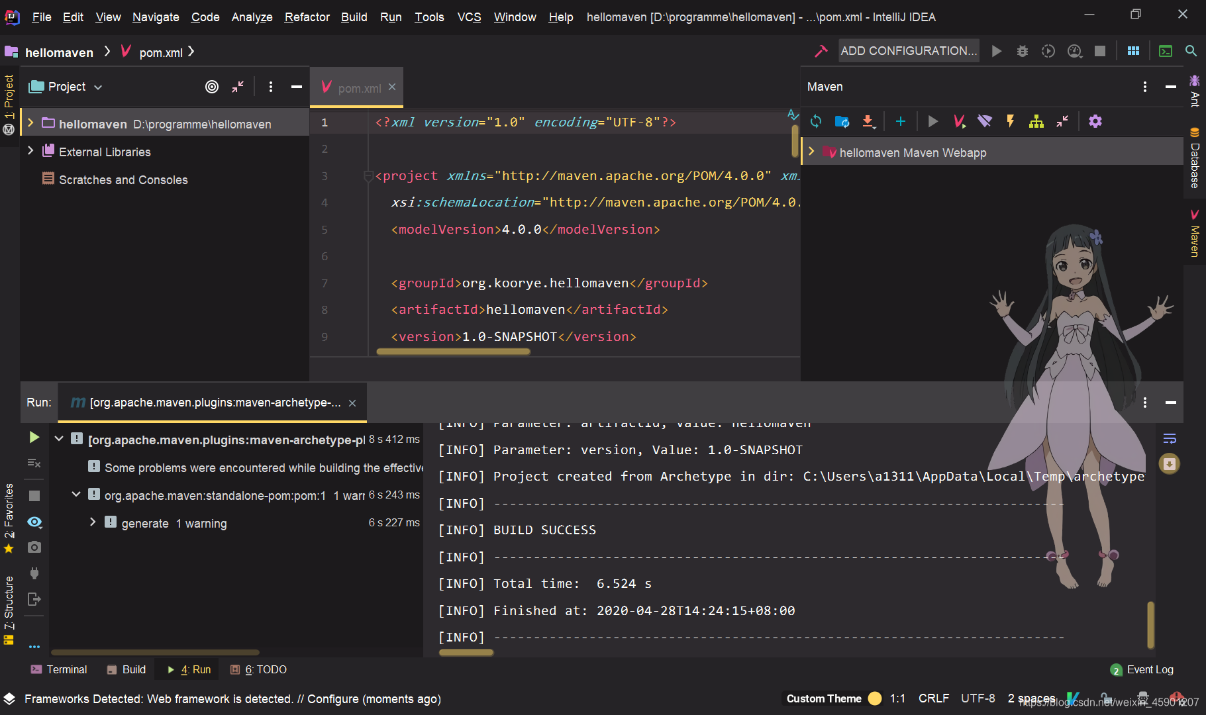This screenshot has width=1206, height=715.
Task: Fold the project XML tag in editor
Action: (x=368, y=176)
